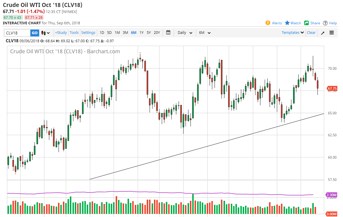The height and width of the screenshot is (217, 343).
Task: Select the 5D timeframe
Action: coord(109,33)
